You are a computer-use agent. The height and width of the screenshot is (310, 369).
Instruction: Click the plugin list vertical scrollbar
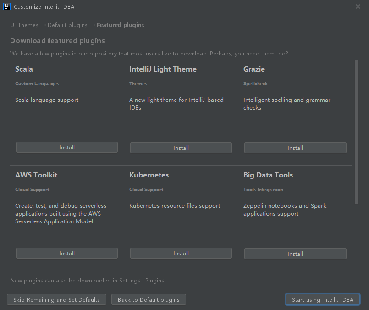357,132
